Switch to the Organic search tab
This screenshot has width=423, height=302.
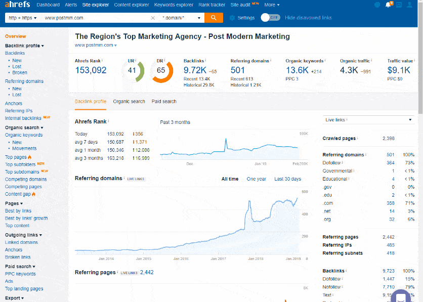129,101
